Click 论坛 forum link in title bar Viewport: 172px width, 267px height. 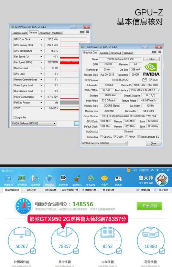click(135, 170)
